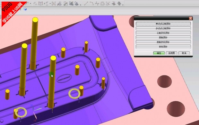Pick the Offset Curve tool icon
Image resolution: width=199 pixels, height=125 pixels.
point(102,4)
